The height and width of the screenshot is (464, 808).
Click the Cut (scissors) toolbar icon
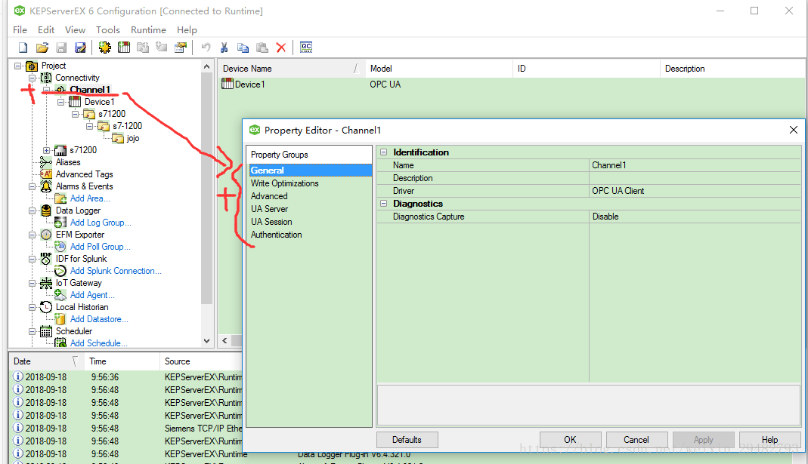coord(224,47)
